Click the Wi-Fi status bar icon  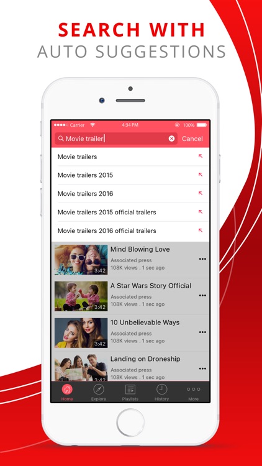click(x=93, y=125)
